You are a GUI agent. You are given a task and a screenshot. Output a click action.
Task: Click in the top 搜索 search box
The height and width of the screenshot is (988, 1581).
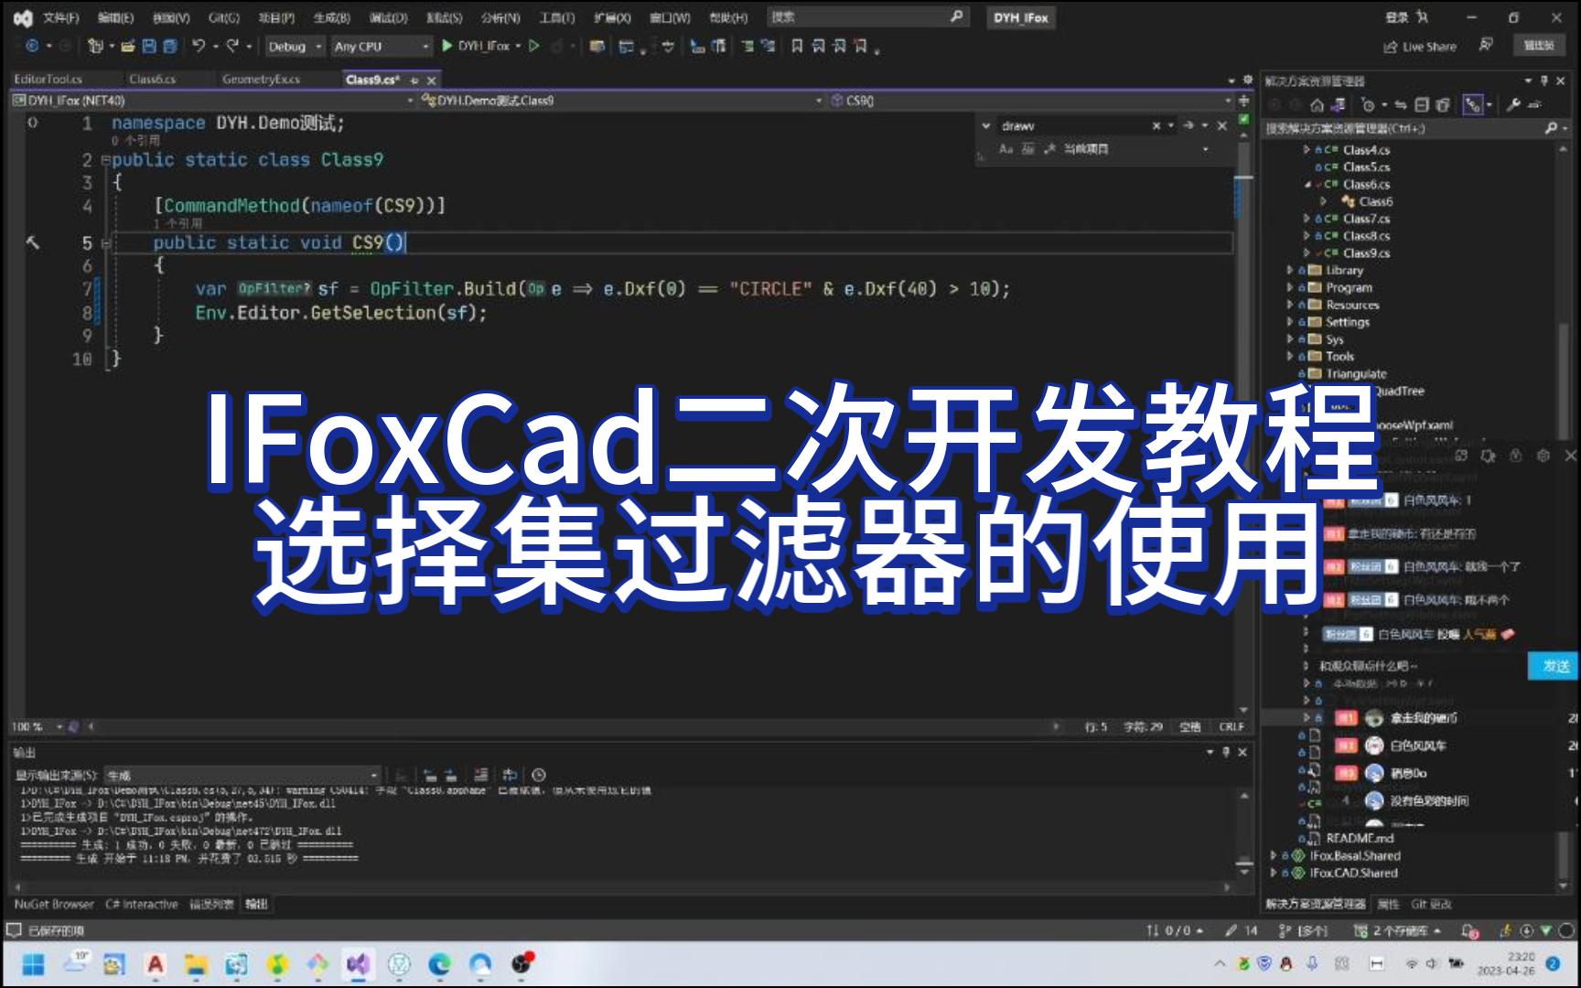[x=866, y=16]
